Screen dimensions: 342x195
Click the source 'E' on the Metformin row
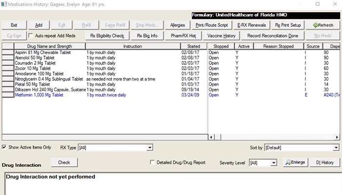tap(306, 95)
